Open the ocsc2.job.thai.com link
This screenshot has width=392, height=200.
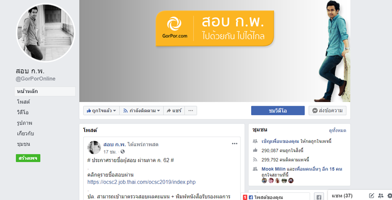pos(142,182)
